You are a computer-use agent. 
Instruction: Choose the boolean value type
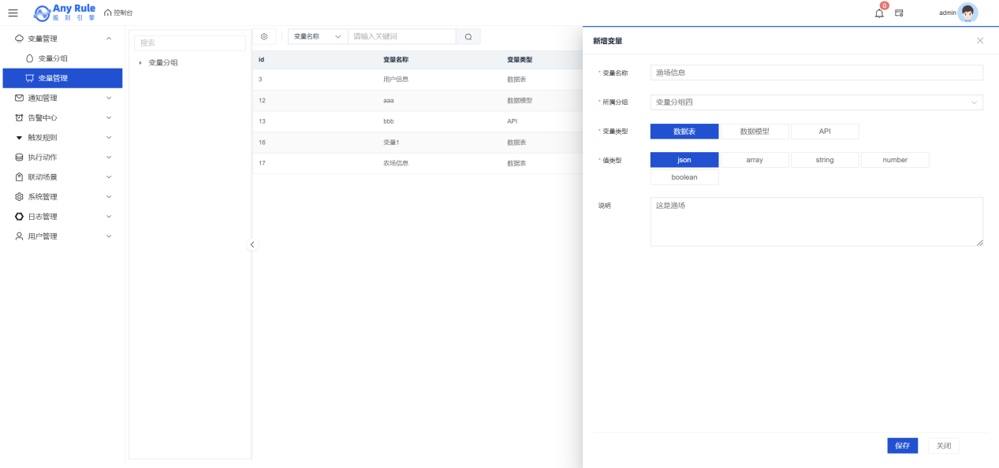[x=684, y=177]
